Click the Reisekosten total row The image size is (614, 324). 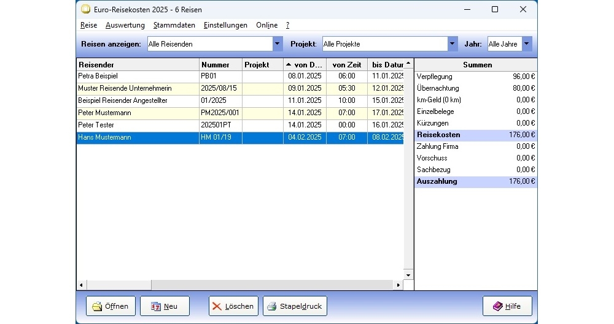click(x=476, y=135)
